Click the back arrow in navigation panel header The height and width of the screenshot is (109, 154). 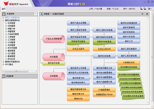(x=142, y=14)
